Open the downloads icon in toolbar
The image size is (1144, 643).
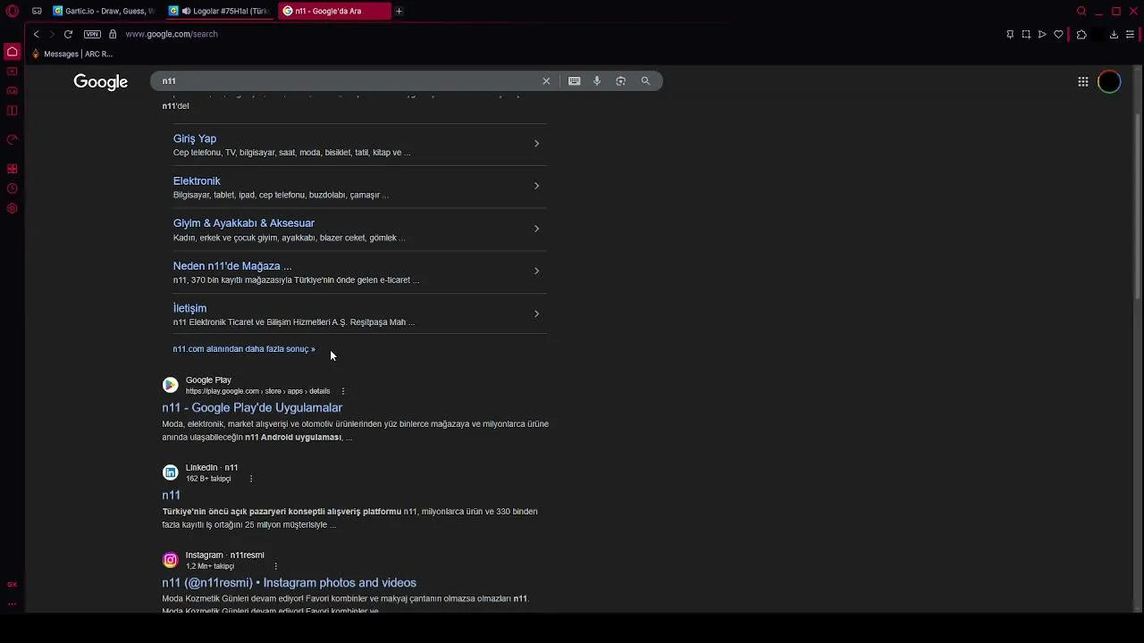click(1114, 34)
